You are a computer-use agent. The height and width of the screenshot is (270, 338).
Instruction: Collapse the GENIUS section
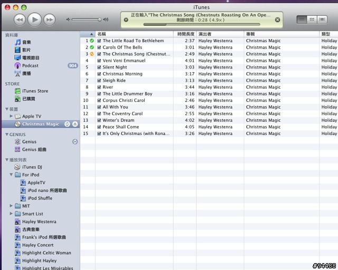click(x=7, y=134)
